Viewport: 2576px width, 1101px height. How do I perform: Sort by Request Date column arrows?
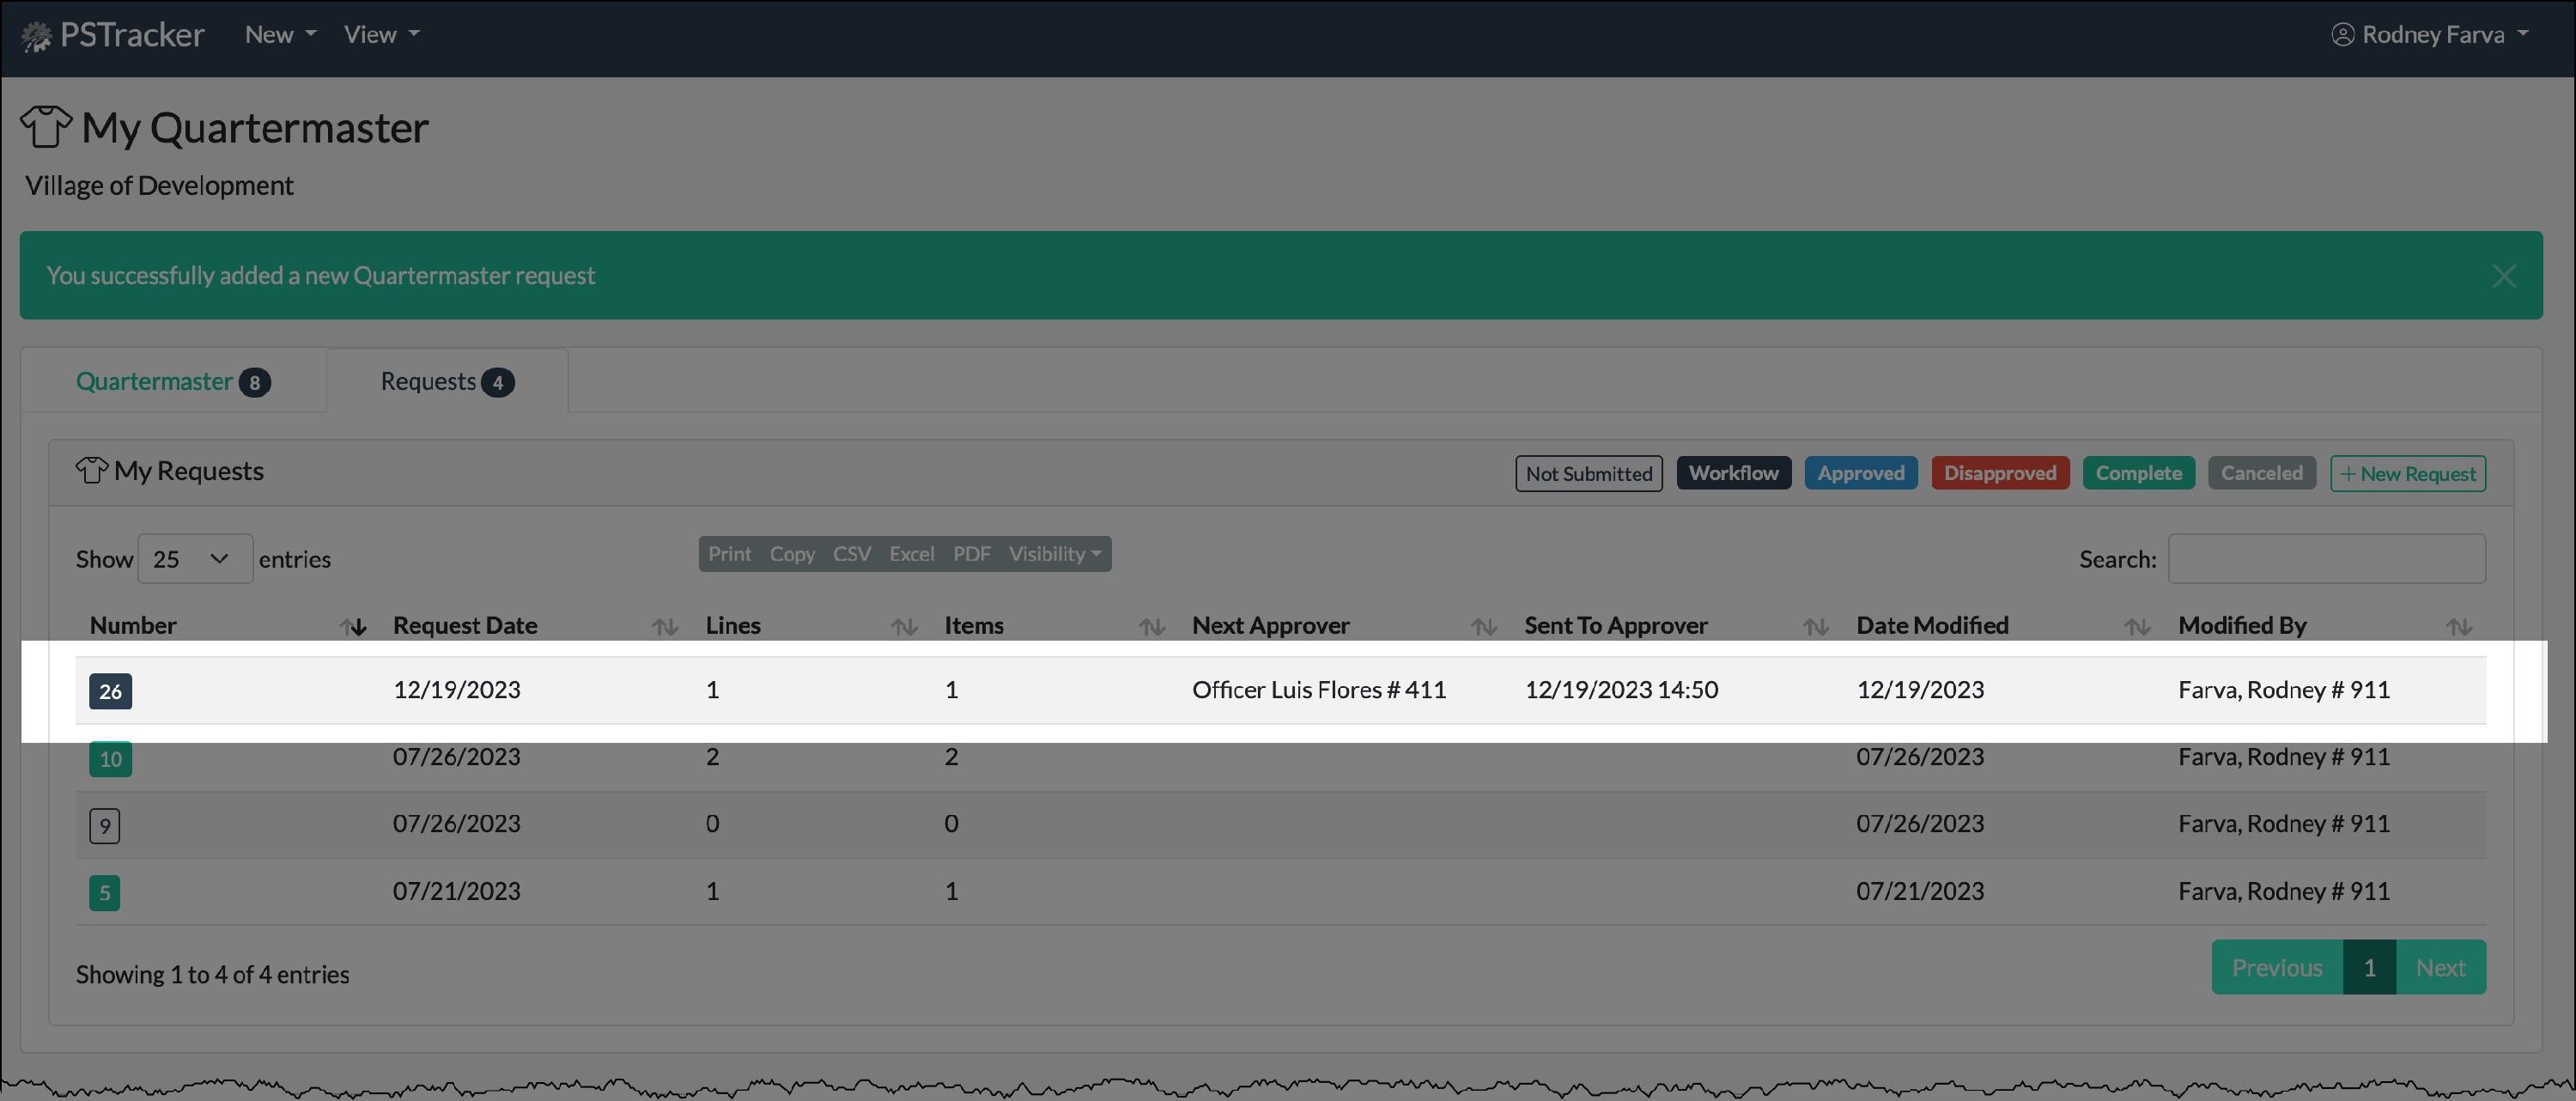665,627
